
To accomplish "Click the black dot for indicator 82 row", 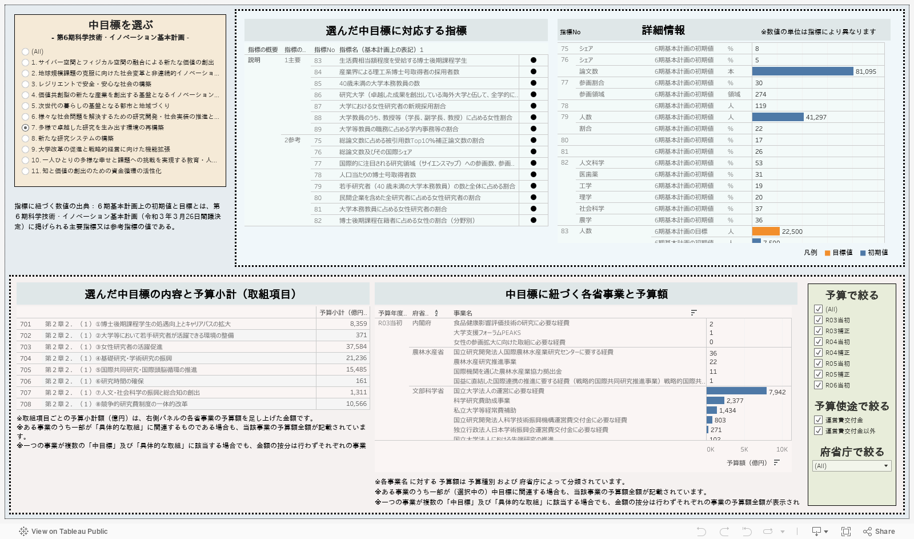I will click(534, 220).
